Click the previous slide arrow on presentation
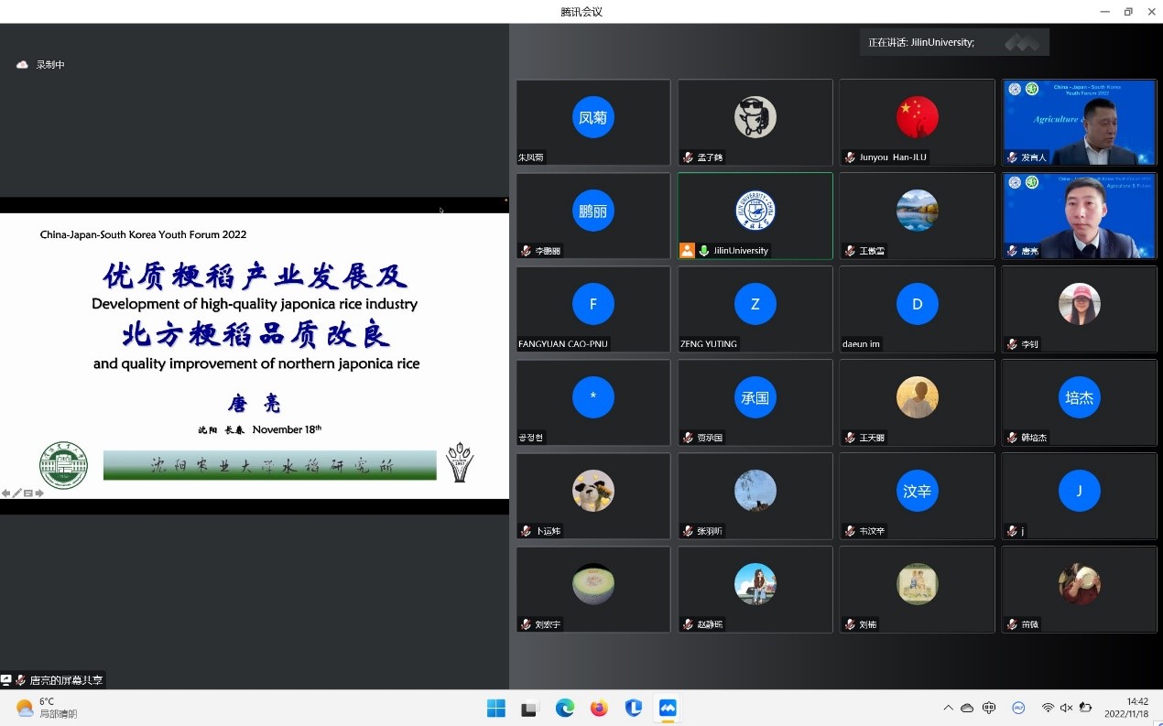 tap(6, 493)
